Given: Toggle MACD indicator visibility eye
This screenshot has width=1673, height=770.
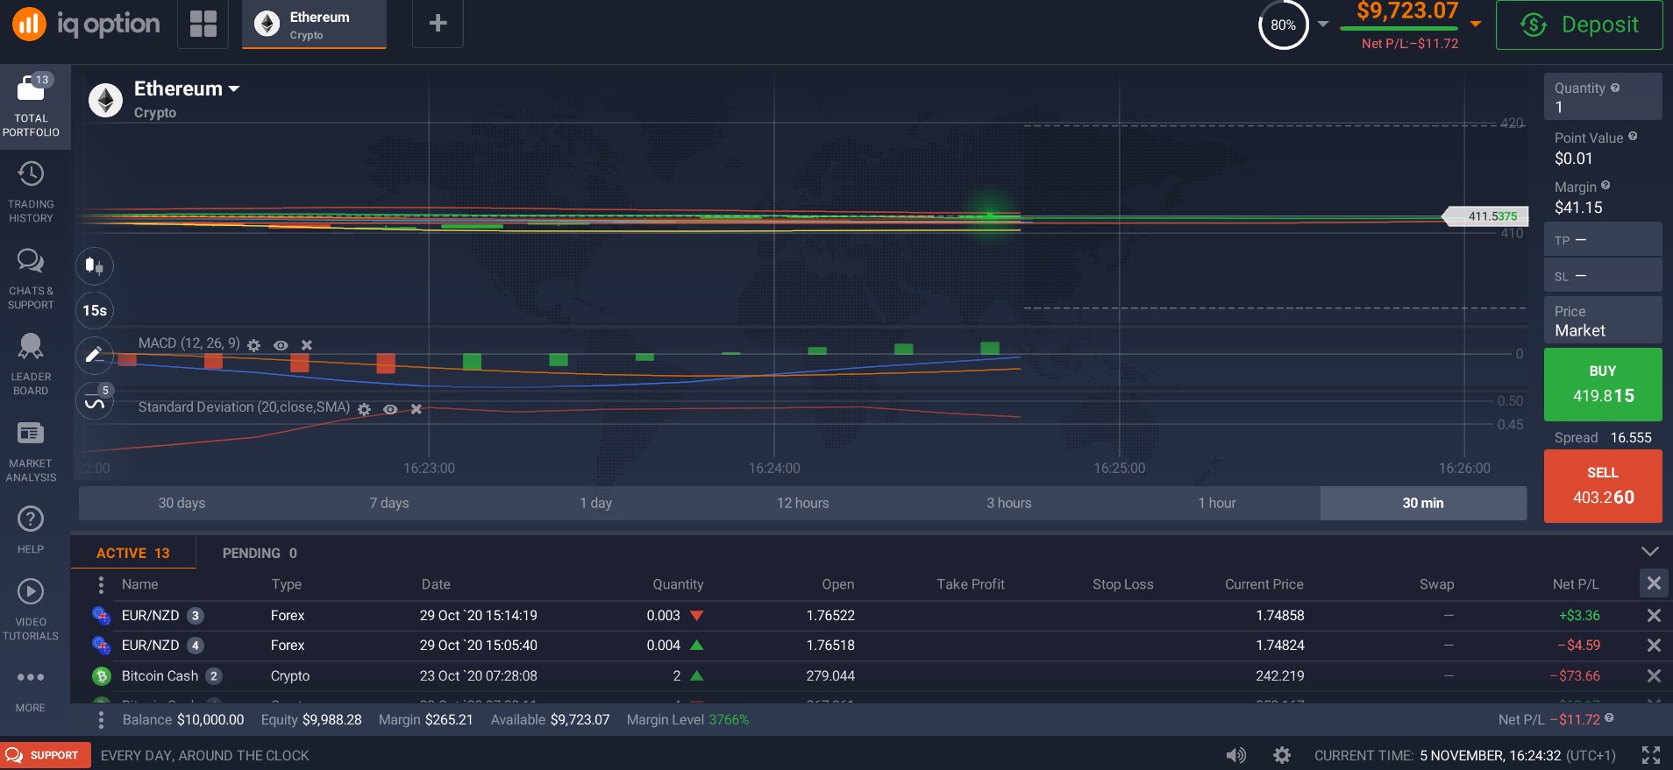Looking at the screenshot, I should (281, 345).
